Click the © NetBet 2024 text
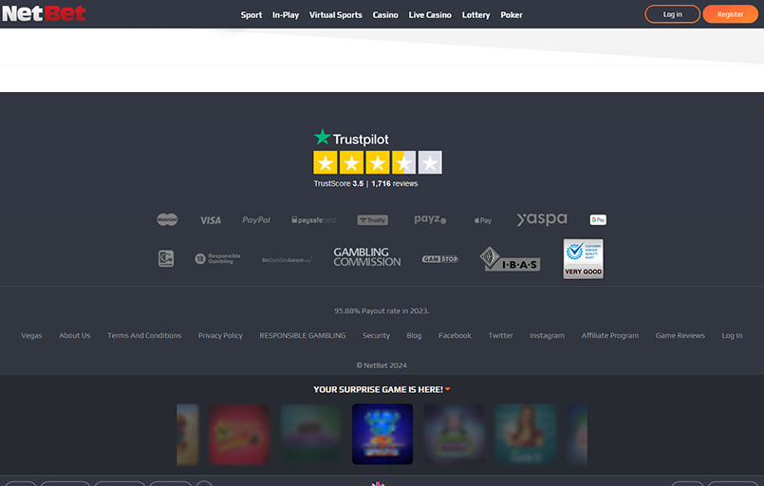 [382, 365]
